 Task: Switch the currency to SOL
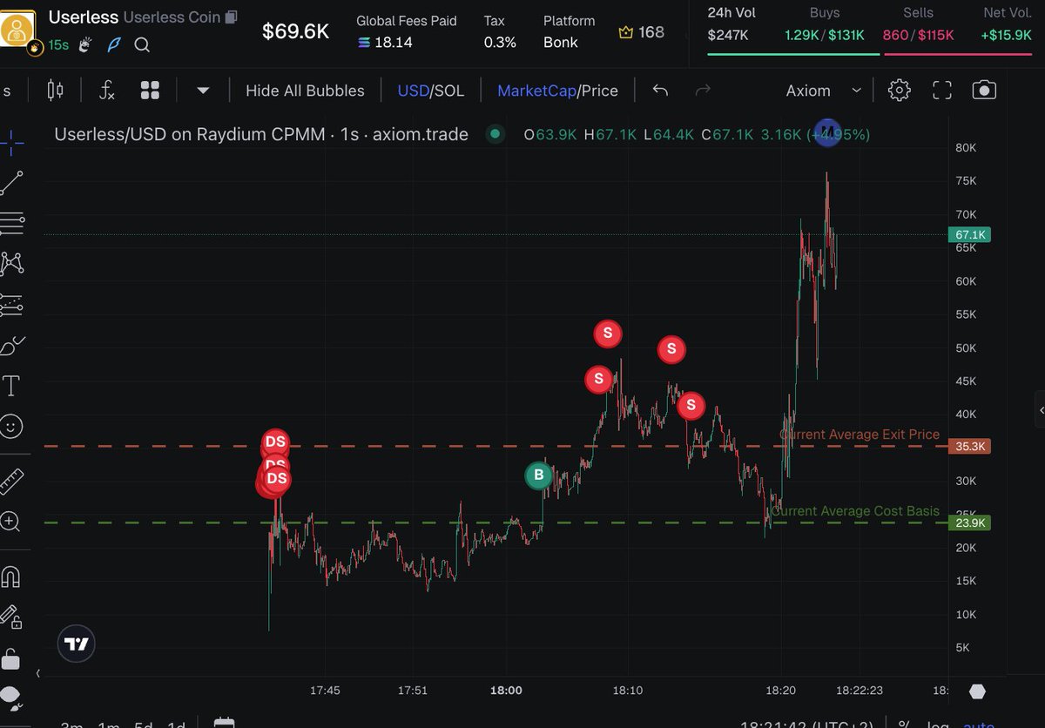click(450, 91)
